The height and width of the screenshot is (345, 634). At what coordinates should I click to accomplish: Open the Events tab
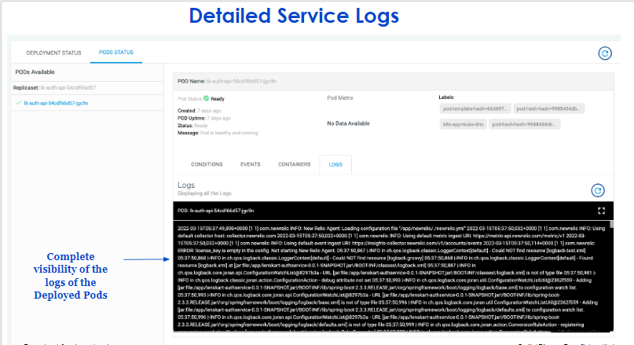(x=251, y=164)
